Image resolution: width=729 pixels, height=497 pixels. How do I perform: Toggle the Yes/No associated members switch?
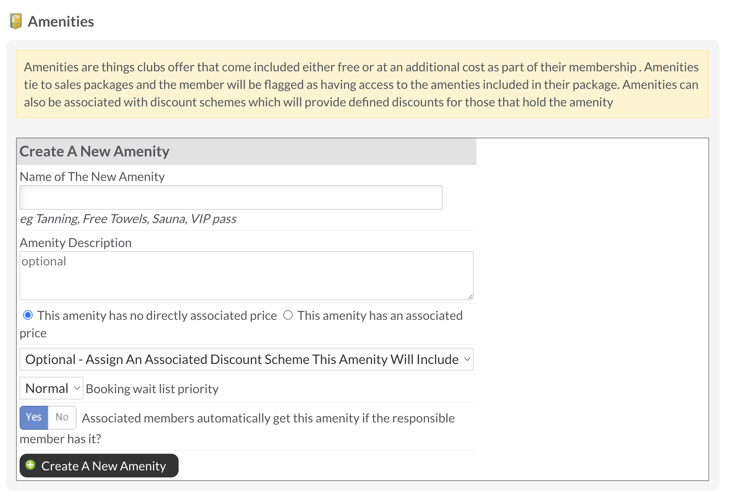[x=48, y=417]
